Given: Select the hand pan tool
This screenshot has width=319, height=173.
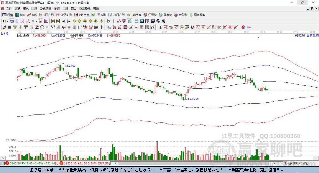Looking at the screenshot, I should click(x=108, y=21).
